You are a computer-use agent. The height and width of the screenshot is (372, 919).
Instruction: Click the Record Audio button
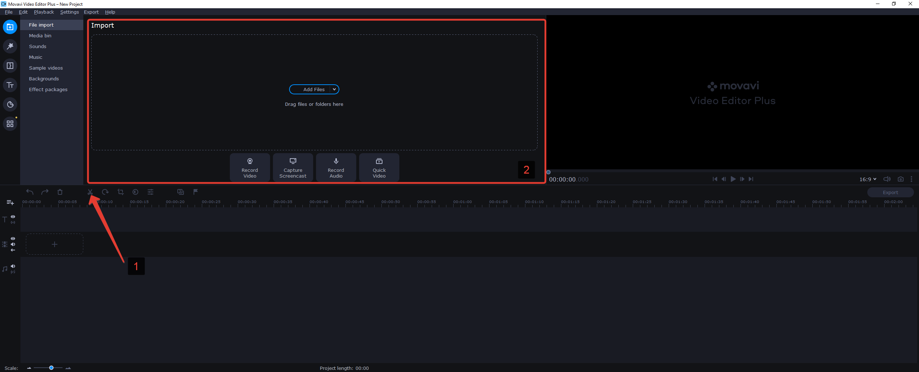(336, 167)
